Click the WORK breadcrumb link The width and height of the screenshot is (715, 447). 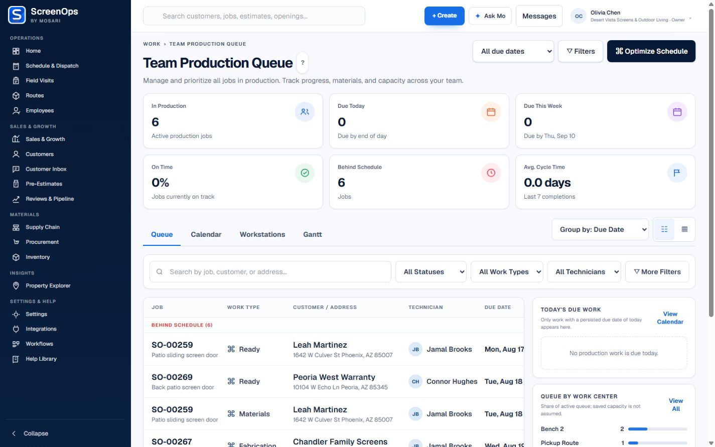pyautogui.click(x=152, y=44)
